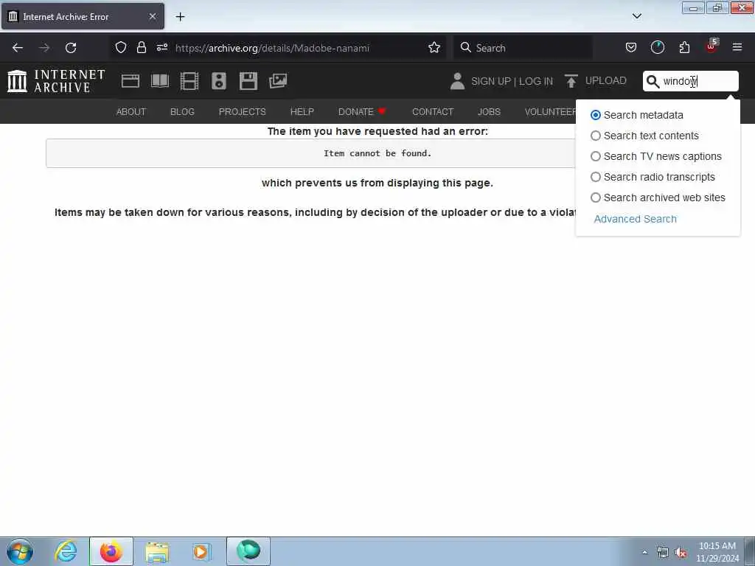Viewport: 755px width, 566px height.
Task: Select Search metadata radio button
Action: [x=596, y=115]
